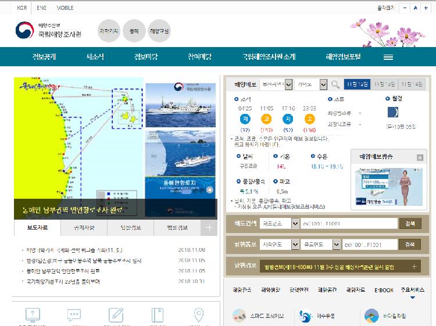This screenshot has height=326, width=436.
Task: Click the blue low-tide circle under 17:16
Action: pyautogui.click(x=288, y=119)
